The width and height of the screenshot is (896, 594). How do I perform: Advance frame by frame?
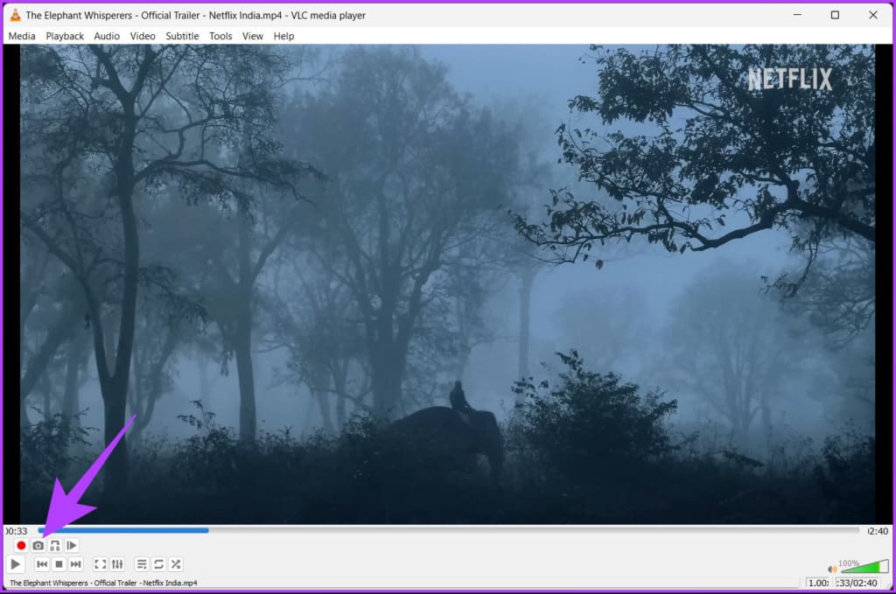(x=72, y=546)
